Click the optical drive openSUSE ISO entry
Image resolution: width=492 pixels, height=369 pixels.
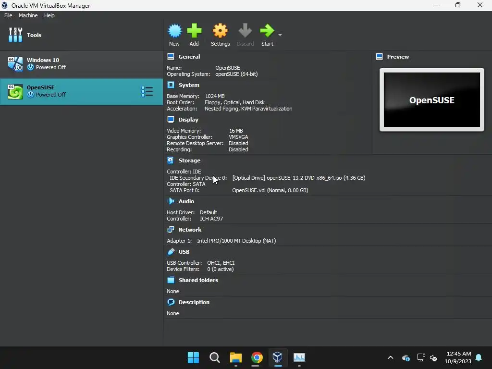click(299, 178)
